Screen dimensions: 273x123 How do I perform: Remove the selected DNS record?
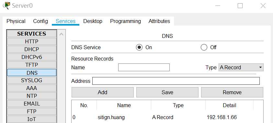tap(232, 92)
